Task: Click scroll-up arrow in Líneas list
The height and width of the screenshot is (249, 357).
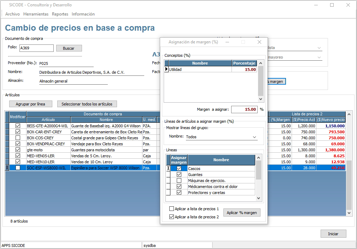Action: coord(258,158)
